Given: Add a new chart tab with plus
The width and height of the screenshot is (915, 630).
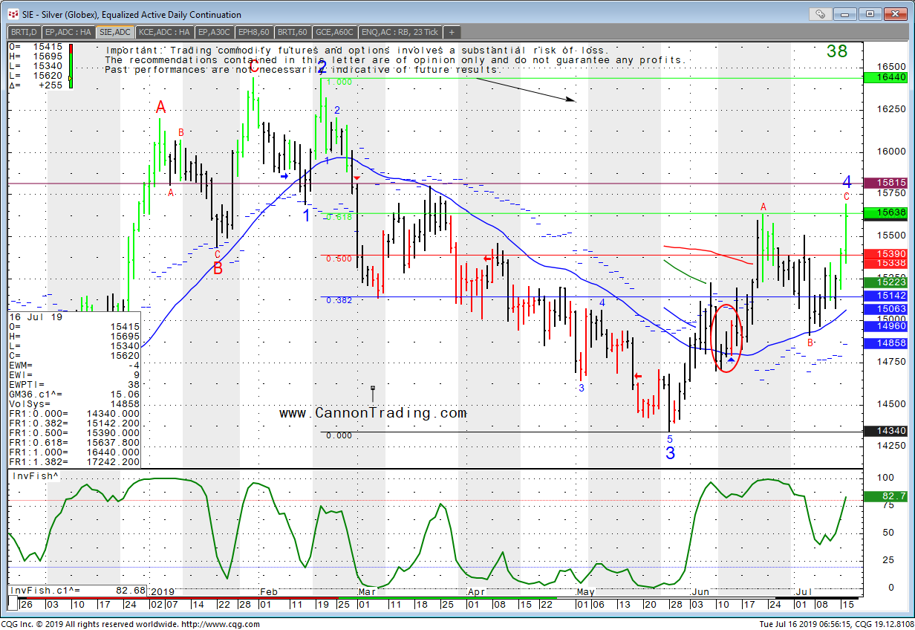Looking at the screenshot, I should point(451,32).
